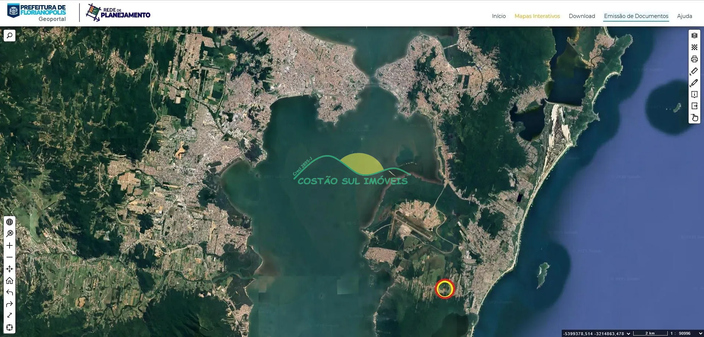Click the four inward arrows icon
Screen dimensions: 704x337
coord(10,269)
